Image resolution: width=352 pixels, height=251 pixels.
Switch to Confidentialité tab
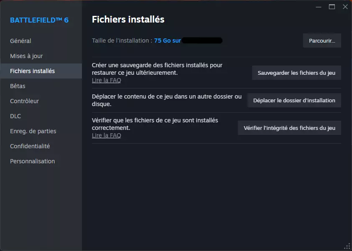30,146
